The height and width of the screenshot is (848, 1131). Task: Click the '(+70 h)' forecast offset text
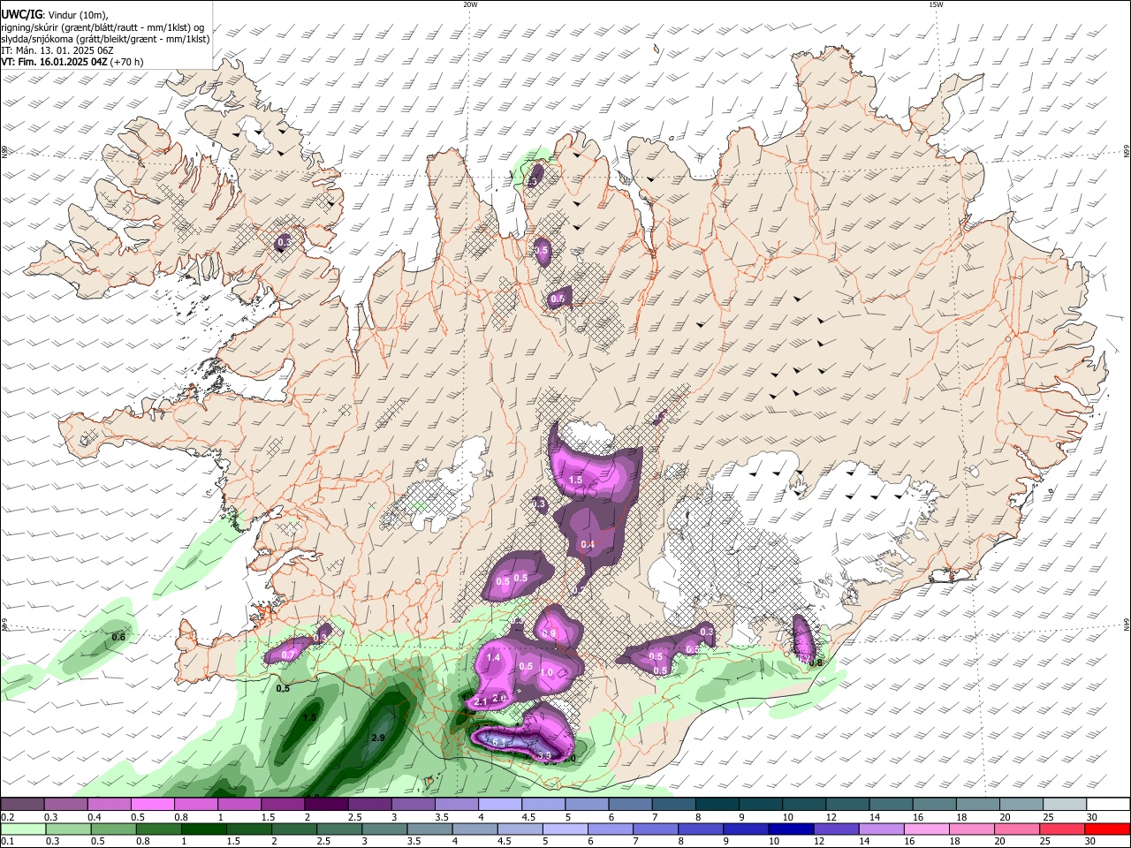point(127,62)
